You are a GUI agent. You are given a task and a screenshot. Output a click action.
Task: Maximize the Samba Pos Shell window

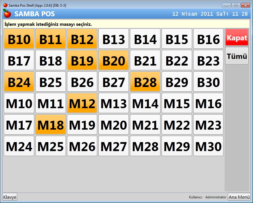point(236,5)
